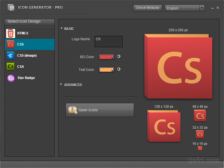Viewport: 224px width, 168px height.
Task: Click the Check Website button
Action: pos(147,8)
